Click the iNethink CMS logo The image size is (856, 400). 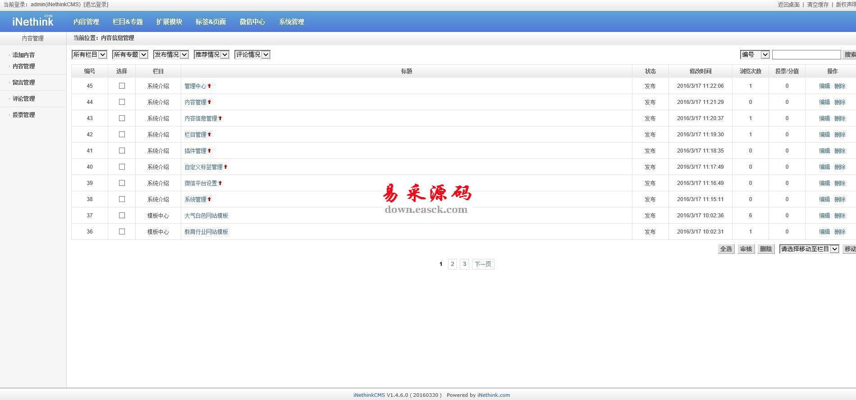coord(33,21)
